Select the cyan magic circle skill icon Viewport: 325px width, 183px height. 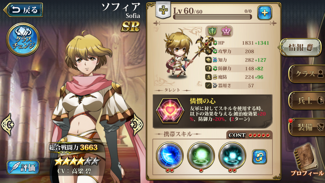click(232, 155)
